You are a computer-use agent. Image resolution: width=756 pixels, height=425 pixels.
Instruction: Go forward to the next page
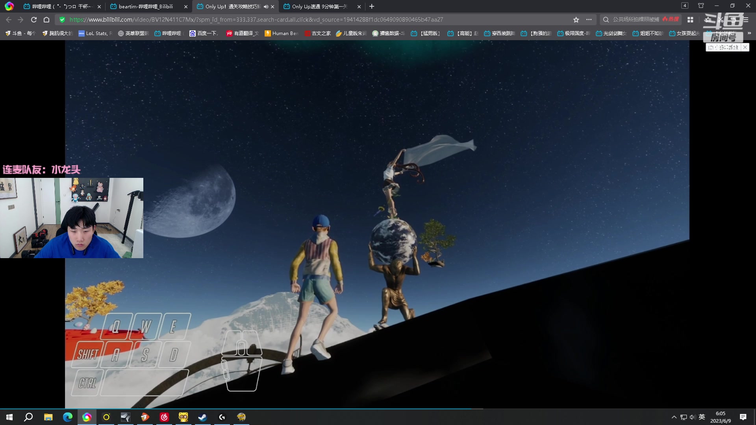click(x=20, y=20)
